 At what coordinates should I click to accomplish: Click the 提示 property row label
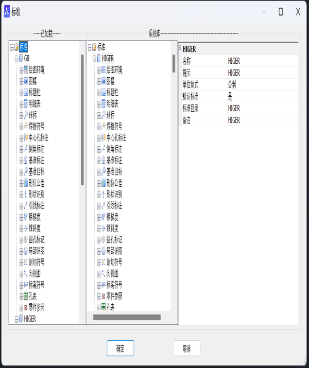click(x=186, y=73)
